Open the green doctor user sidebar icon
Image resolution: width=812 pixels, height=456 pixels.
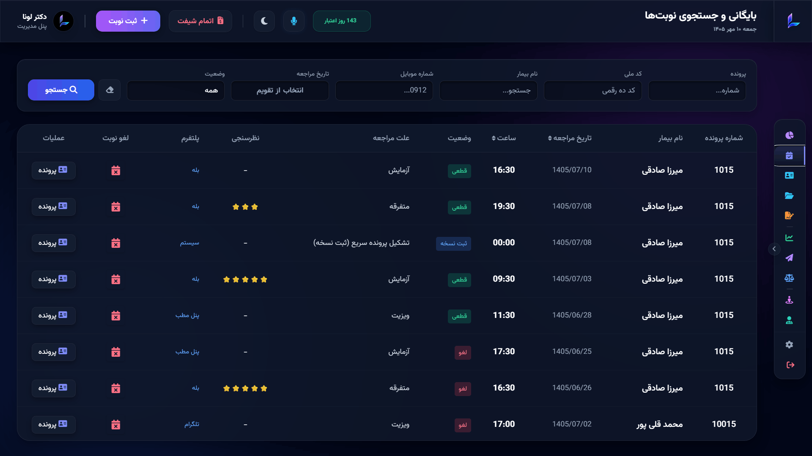789,320
